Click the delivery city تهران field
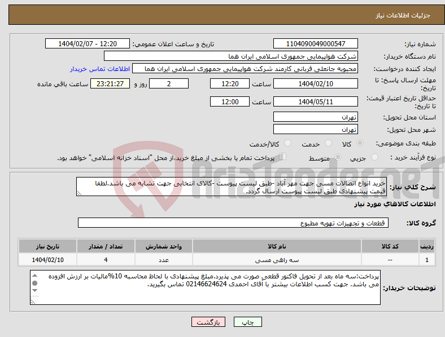 315,129
